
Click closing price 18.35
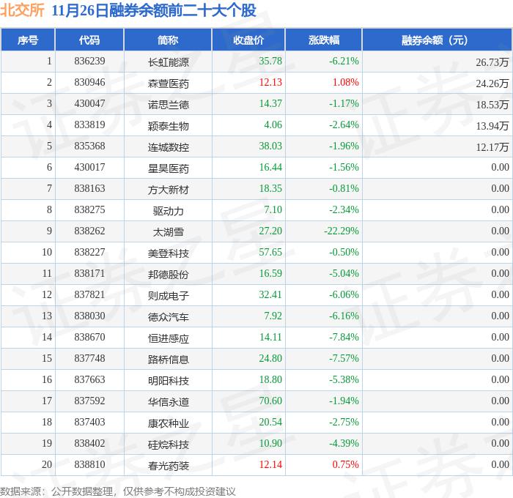click(270, 188)
